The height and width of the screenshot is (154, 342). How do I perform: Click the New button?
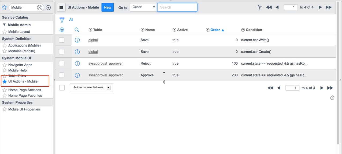pos(107,7)
